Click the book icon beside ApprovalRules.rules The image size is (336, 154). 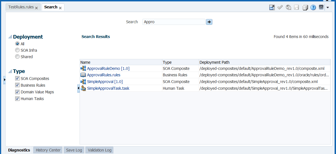(x=83, y=75)
